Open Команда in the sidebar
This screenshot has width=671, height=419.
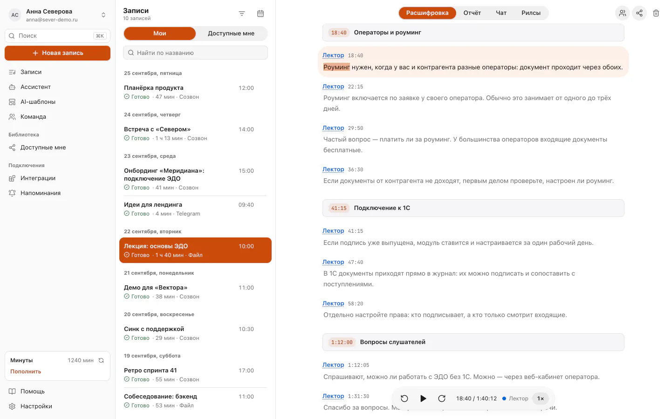coord(57,117)
